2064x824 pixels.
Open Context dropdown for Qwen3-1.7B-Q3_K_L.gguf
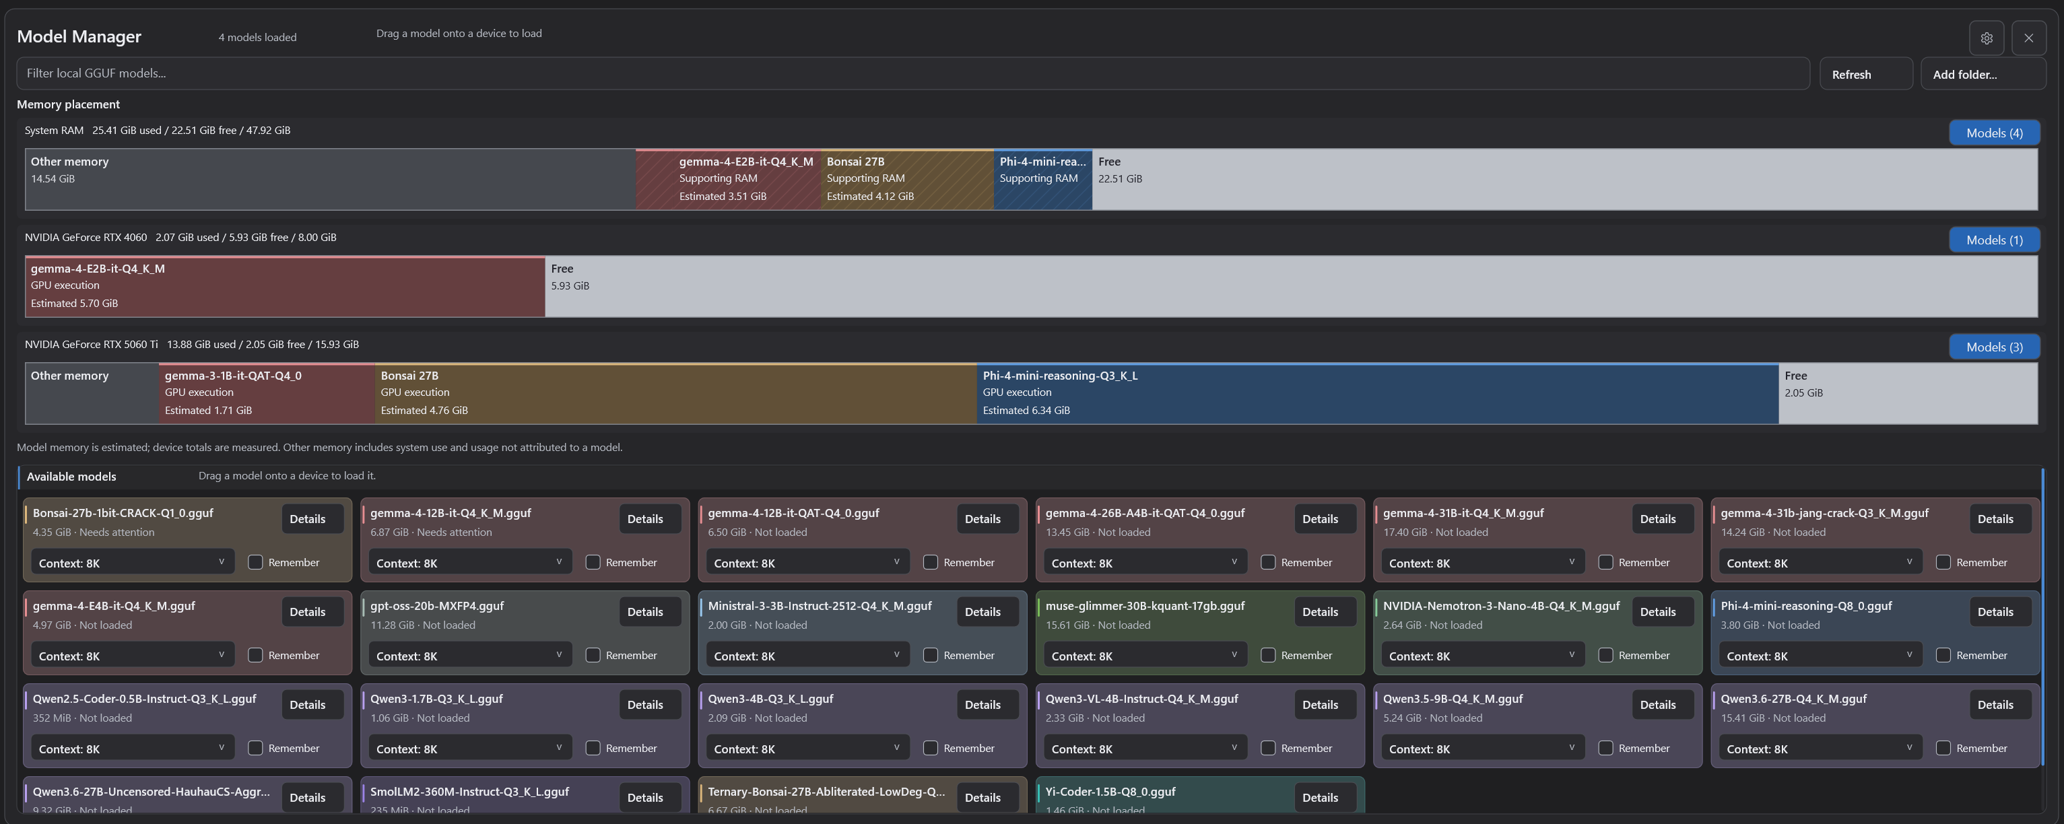click(470, 748)
